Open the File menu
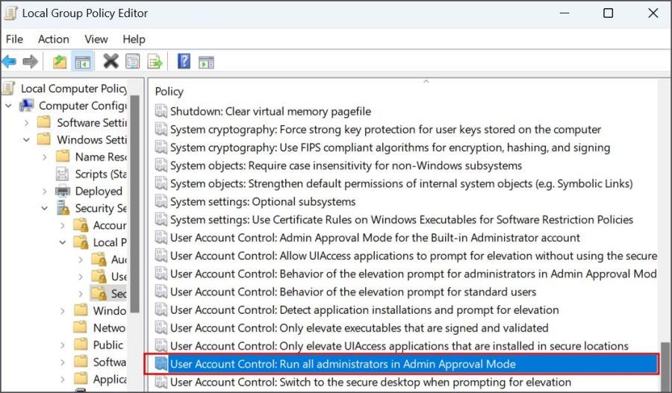 [14, 39]
